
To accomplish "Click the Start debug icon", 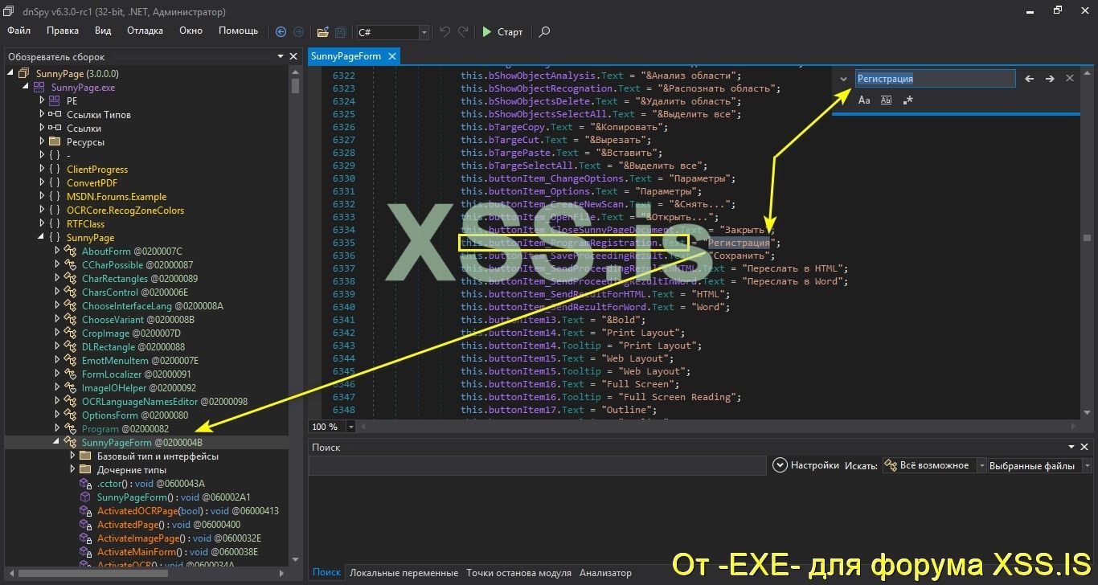I will (488, 32).
